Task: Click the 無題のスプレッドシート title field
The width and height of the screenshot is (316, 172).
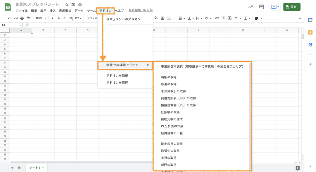Action: click(37, 4)
